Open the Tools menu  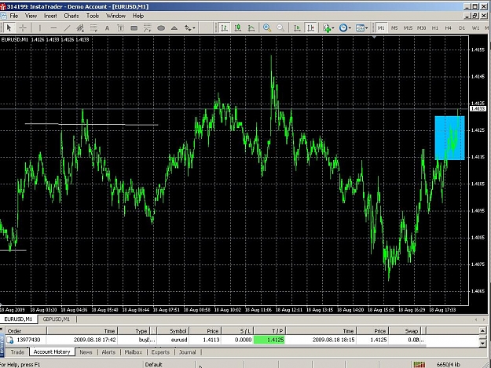(x=93, y=16)
